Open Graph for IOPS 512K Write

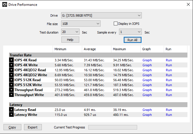click(x=147, y=85)
